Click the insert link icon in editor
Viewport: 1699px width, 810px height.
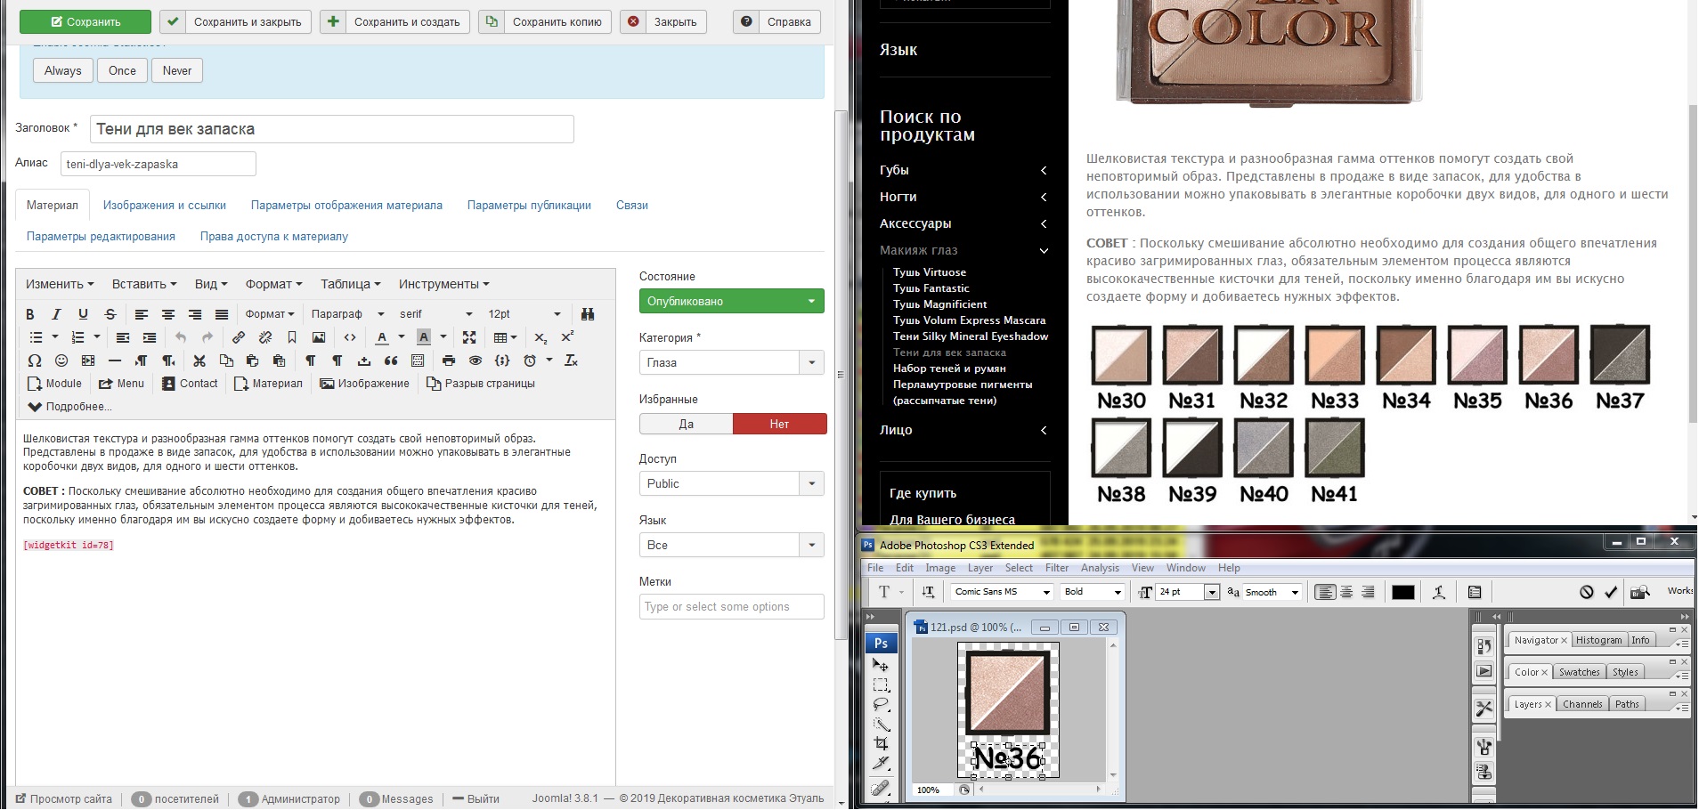[239, 337]
